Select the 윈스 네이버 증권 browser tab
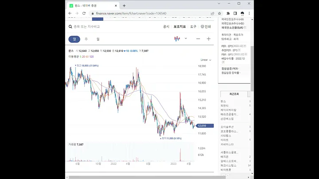The width and height of the screenshot is (319, 179). point(93,6)
